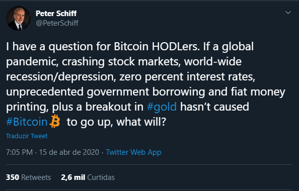Click the date 15 de abr de 2020
Image resolution: width=299 pixels, height=191 pixels.
point(69,152)
